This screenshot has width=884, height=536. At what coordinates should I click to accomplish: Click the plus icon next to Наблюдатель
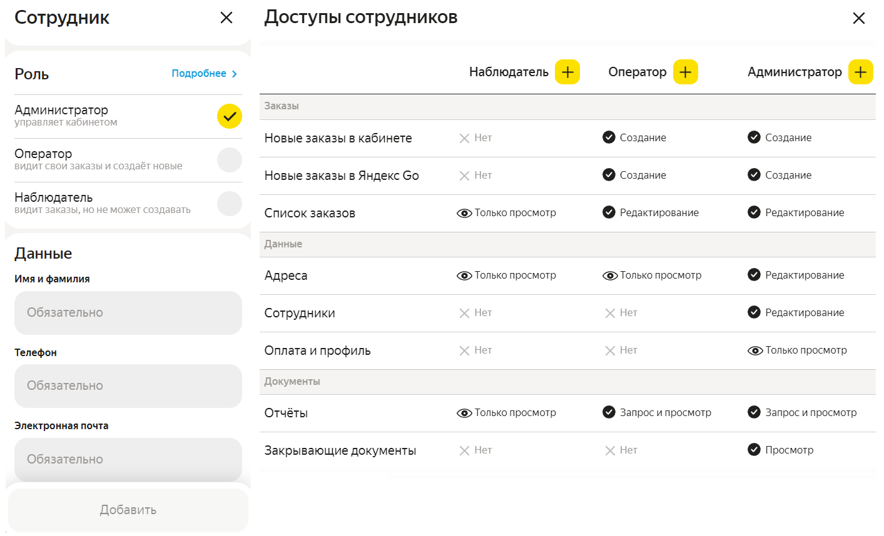point(567,72)
